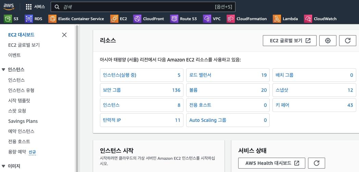This screenshot has height=172, width=359.
Task: Open the CloudFront shortcut icon
Action: pyautogui.click(x=137, y=19)
